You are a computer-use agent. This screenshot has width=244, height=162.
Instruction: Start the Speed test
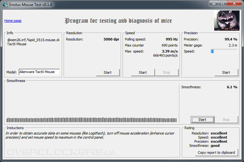(143, 72)
